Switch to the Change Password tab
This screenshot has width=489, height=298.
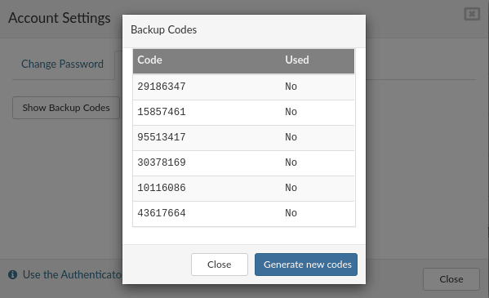[62, 64]
